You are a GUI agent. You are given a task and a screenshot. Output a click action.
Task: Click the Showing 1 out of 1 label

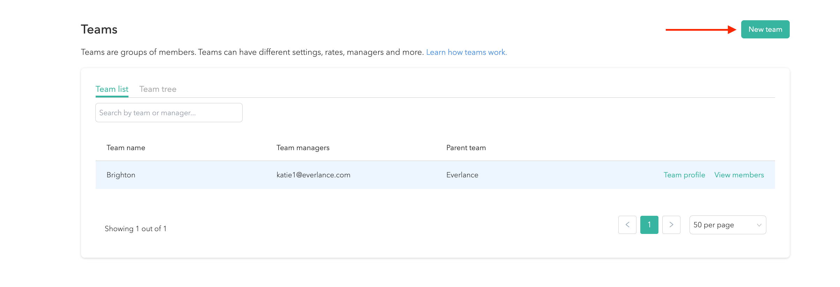point(135,229)
